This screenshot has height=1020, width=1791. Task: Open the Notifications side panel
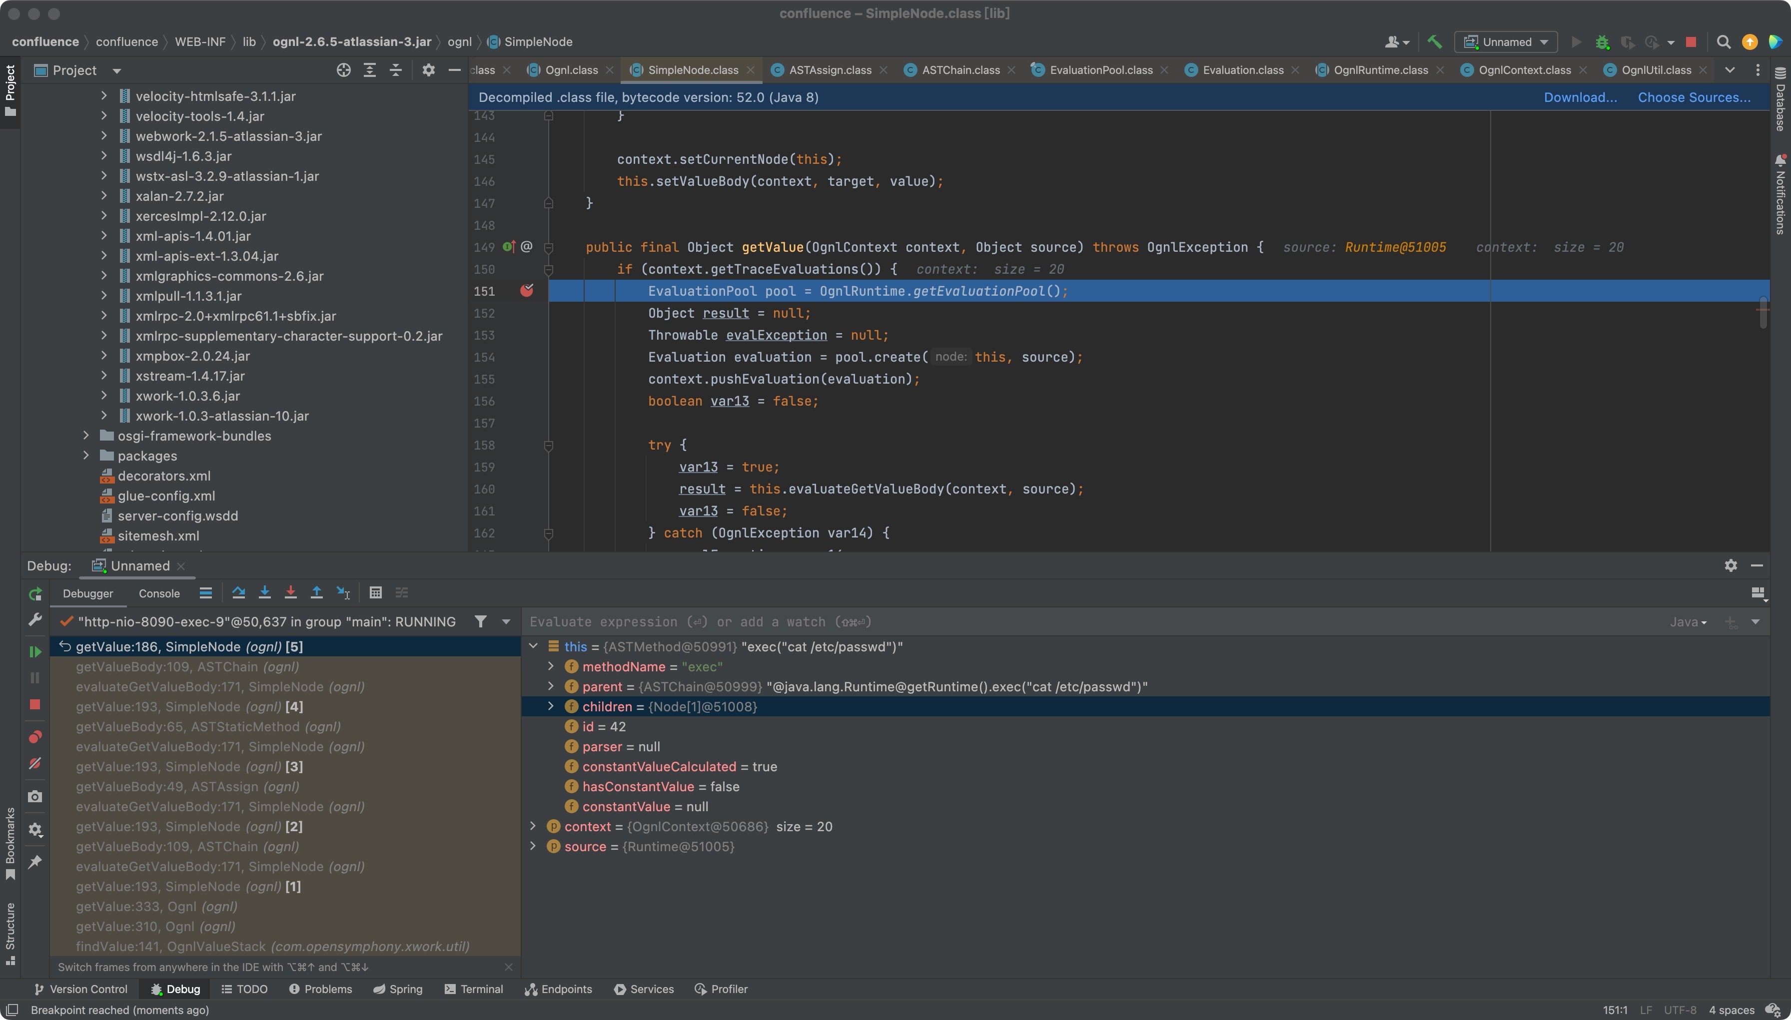pos(1781,194)
